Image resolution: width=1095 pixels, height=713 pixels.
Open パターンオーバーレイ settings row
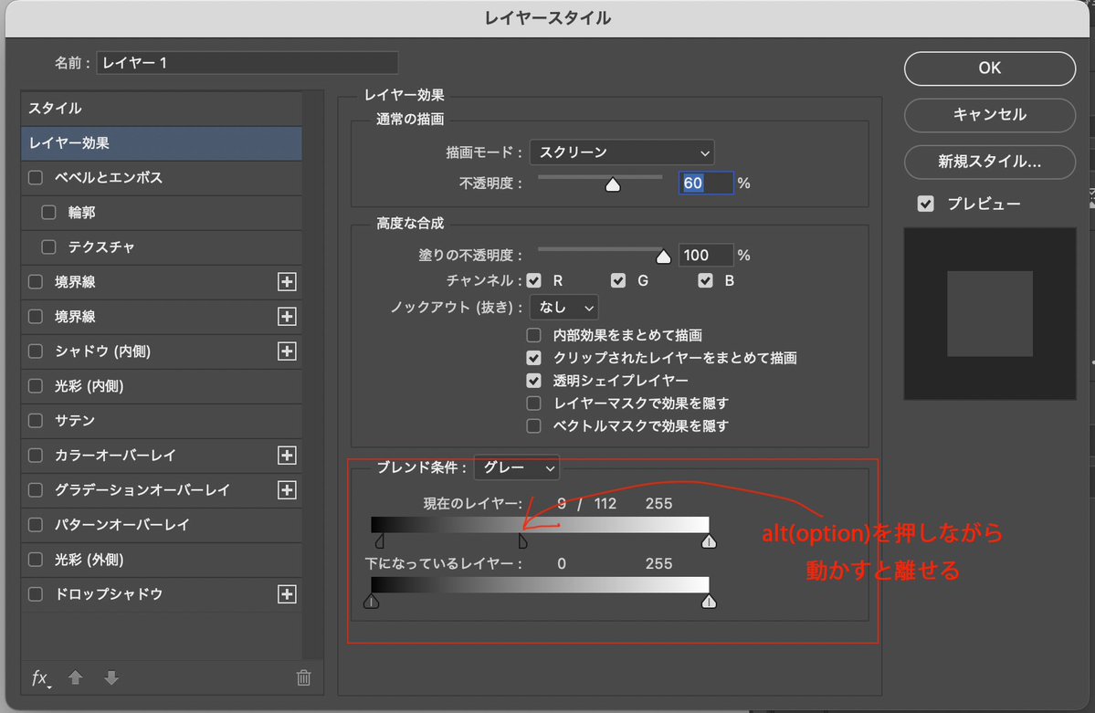point(162,524)
